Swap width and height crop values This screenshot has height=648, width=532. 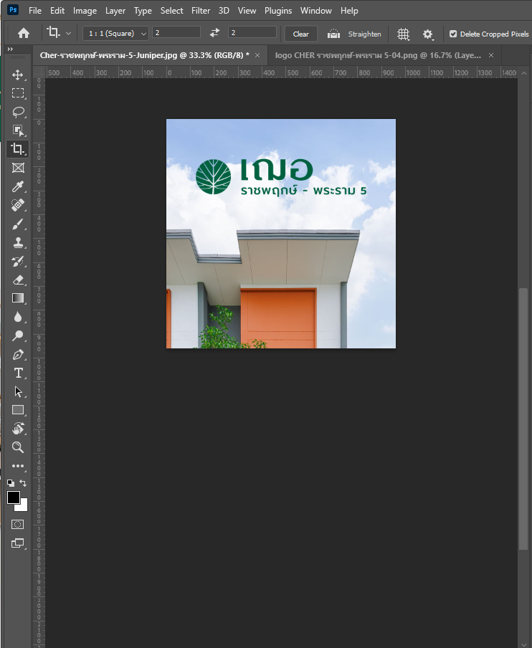(214, 33)
